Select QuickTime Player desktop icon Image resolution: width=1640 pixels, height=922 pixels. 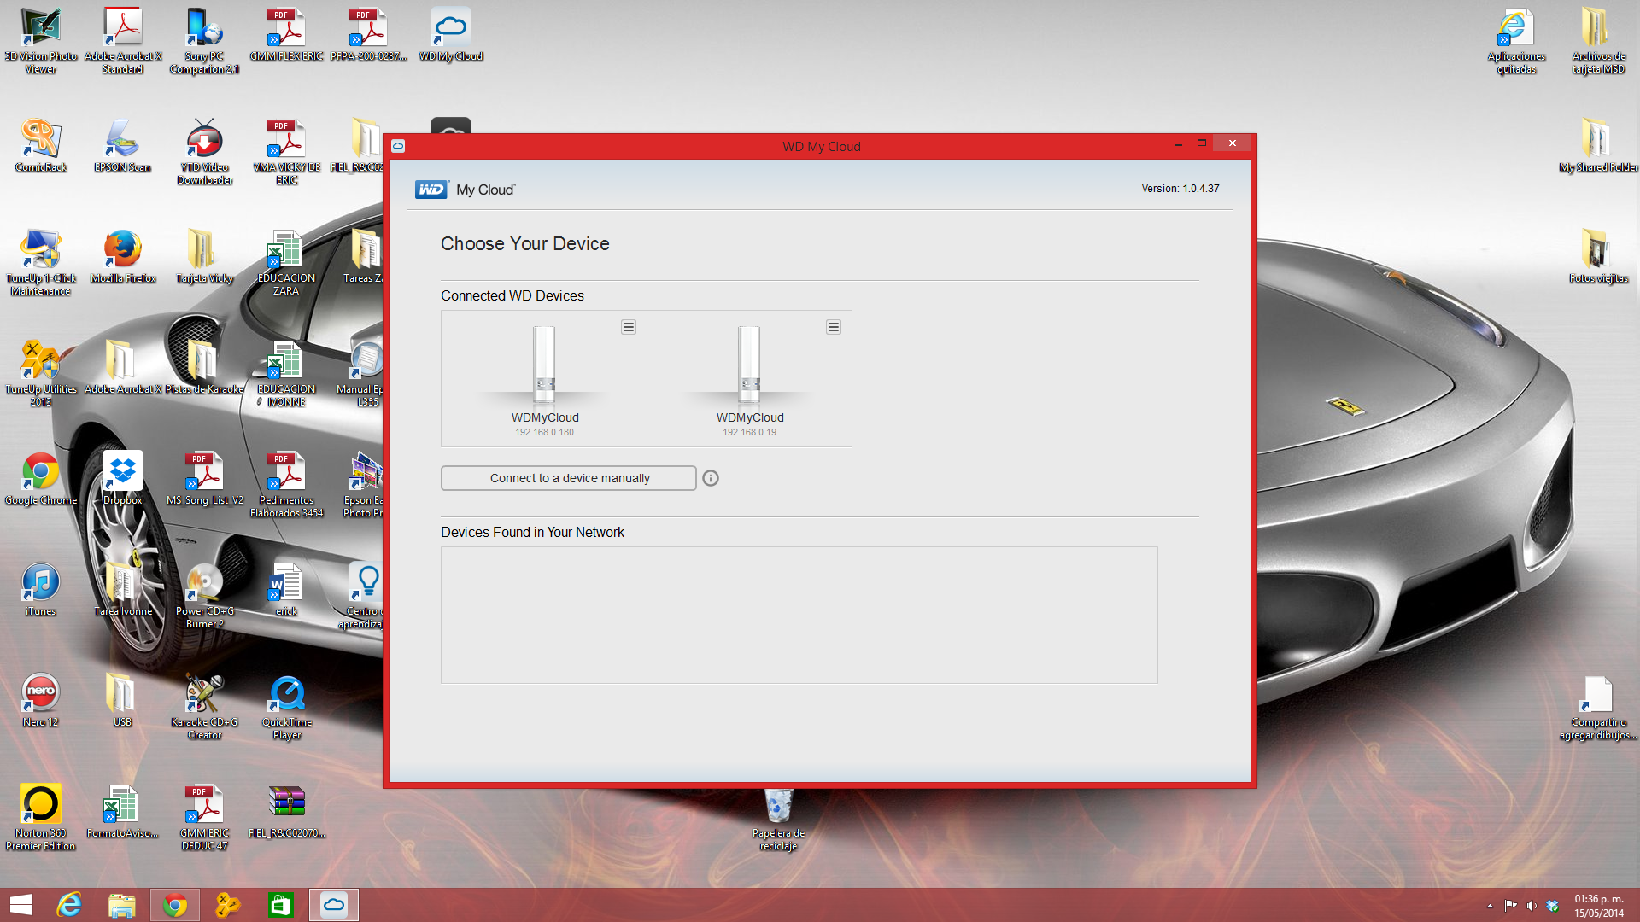pyautogui.click(x=286, y=706)
